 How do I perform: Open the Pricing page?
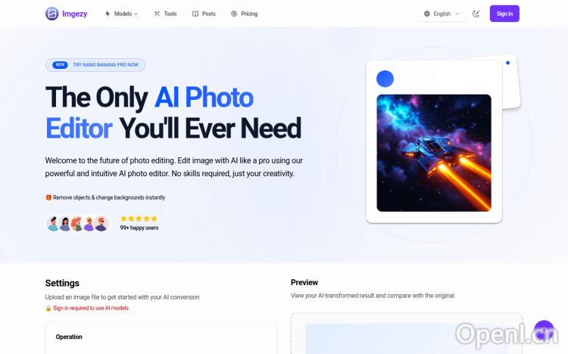(245, 14)
